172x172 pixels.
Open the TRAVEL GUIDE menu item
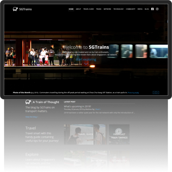click(88, 9)
